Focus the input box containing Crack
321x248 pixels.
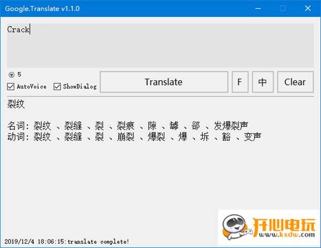coord(160,45)
